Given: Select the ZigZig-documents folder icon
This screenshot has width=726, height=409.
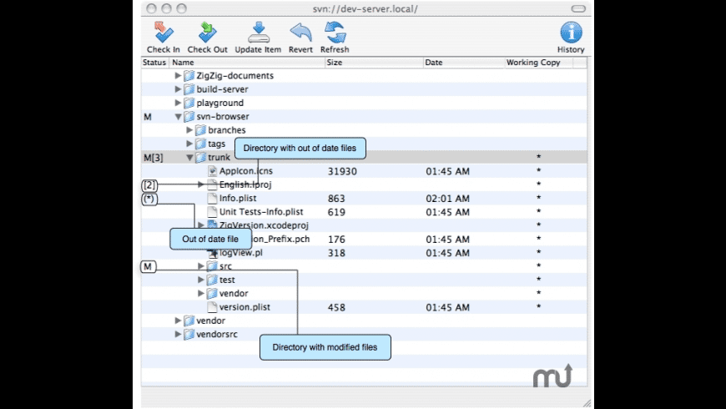Looking at the screenshot, I should pyautogui.click(x=189, y=75).
